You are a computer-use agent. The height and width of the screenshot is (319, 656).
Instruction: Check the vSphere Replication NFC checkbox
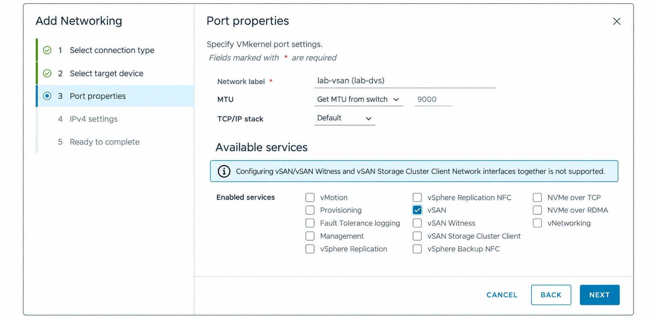pos(417,197)
